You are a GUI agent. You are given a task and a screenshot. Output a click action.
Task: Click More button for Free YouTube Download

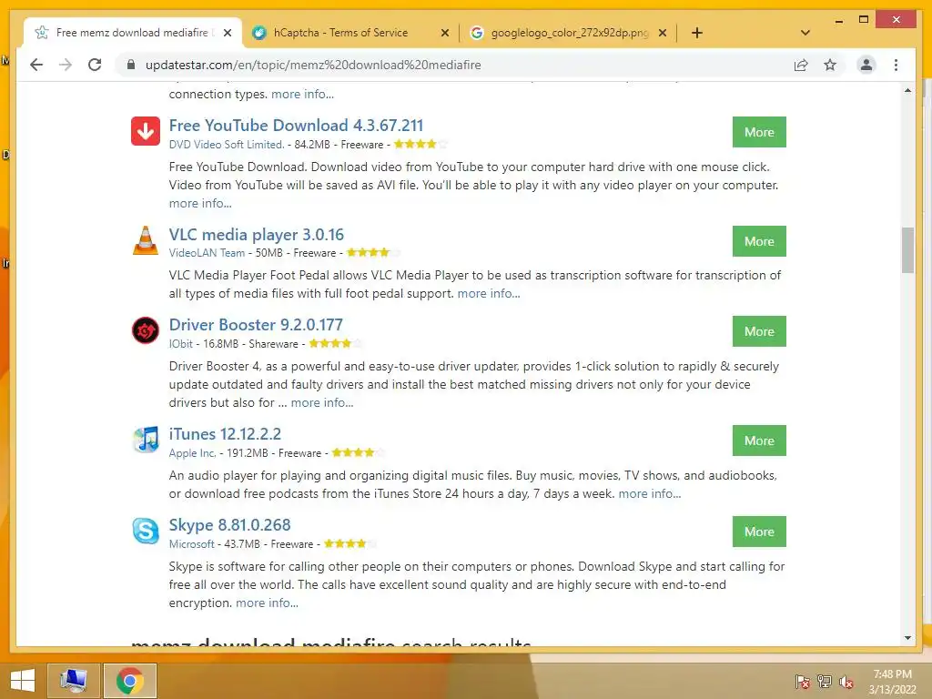coord(759,132)
